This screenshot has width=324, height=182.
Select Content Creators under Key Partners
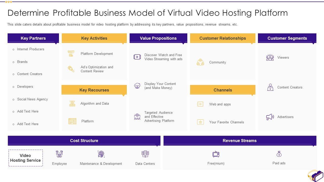30,74
